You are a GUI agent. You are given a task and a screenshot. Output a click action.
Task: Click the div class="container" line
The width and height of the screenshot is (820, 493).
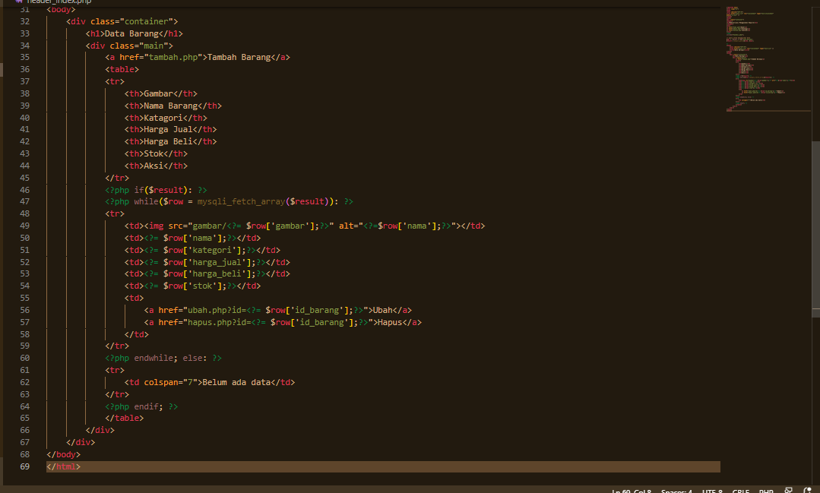coord(122,21)
